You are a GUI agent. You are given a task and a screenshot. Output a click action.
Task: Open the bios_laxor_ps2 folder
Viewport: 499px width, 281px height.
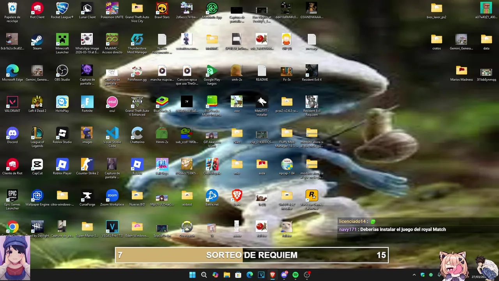[x=437, y=11]
